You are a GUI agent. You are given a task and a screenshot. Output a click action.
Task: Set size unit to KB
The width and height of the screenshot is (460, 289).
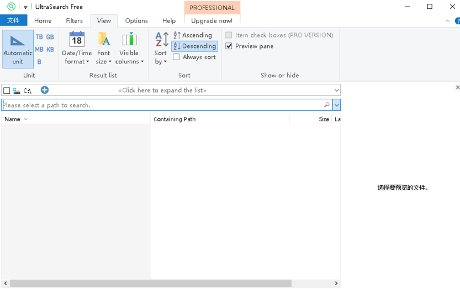point(50,50)
